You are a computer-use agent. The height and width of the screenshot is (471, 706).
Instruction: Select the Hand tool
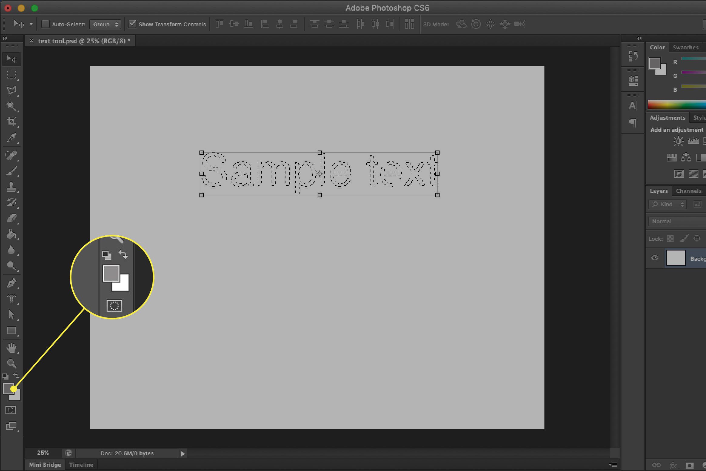click(x=12, y=348)
